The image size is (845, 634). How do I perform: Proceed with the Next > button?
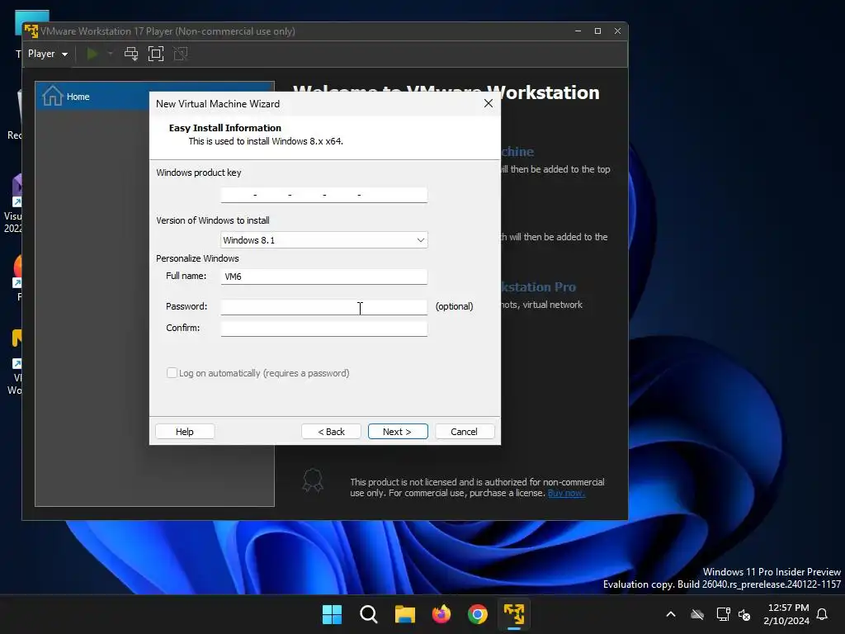pyautogui.click(x=398, y=431)
